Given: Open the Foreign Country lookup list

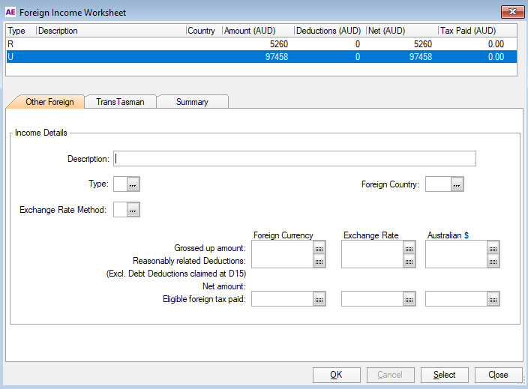Looking at the screenshot, I should coord(457,184).
